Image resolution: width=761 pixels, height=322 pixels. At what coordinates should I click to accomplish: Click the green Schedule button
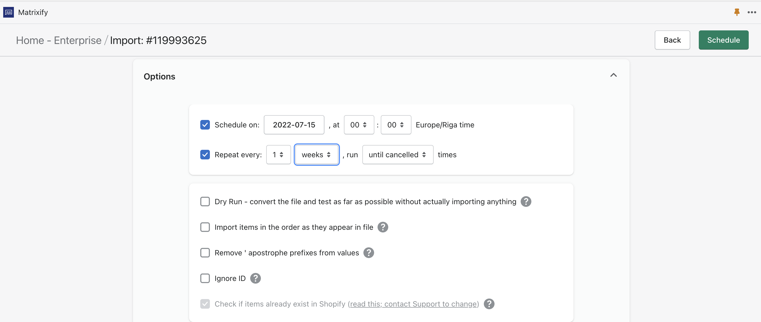(723, 40)
